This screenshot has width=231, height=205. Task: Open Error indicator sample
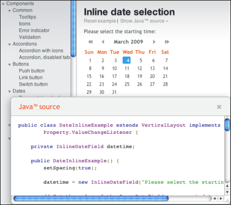click(x=34, y=30)
